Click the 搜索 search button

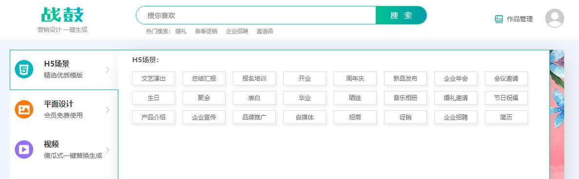tap(401, 15)
